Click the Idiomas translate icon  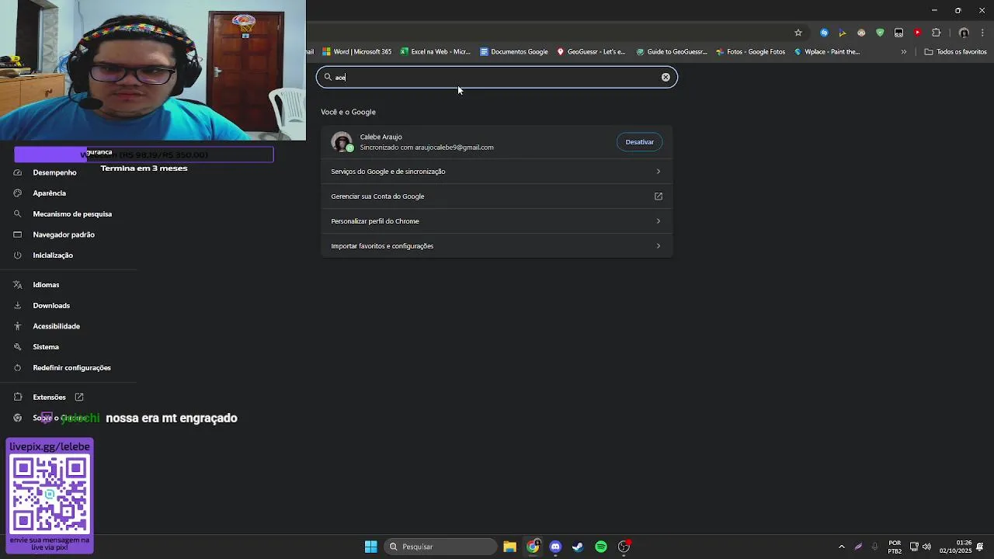18,285
